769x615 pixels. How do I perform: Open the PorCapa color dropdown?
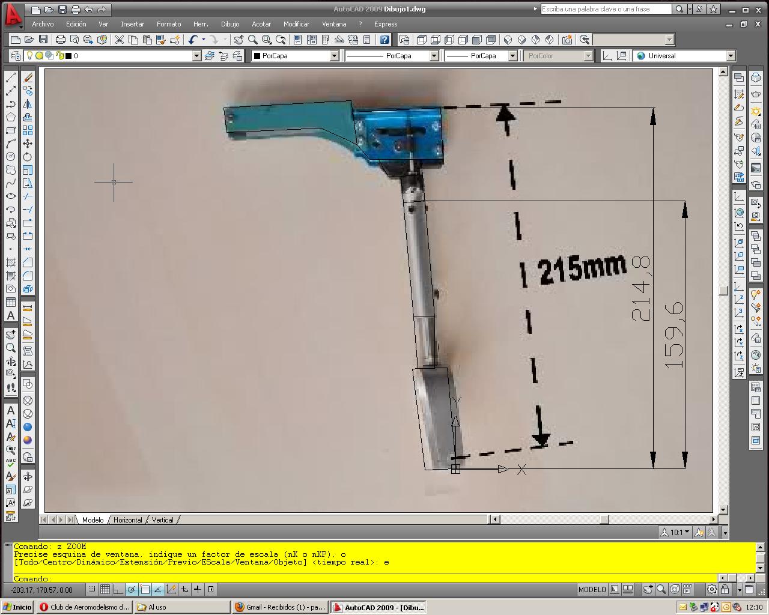(334, 56)
